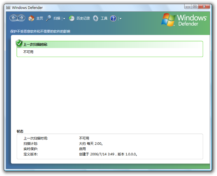Click the 实时保护: label

tap(31, 149)
